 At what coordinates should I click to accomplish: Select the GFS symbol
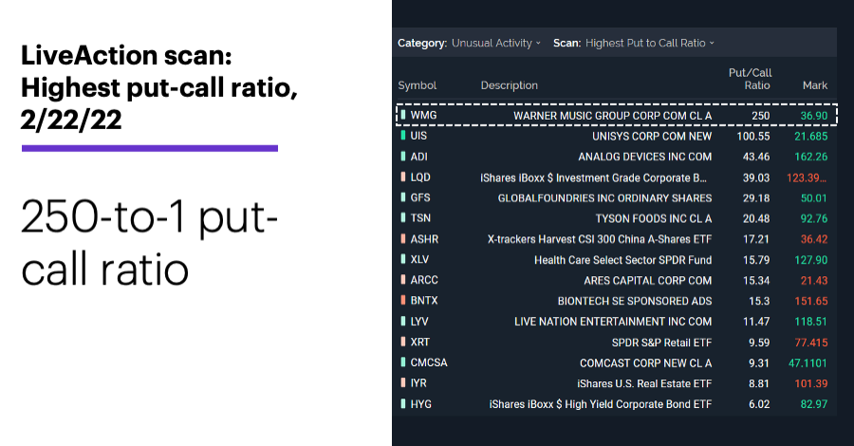(420, 197)
